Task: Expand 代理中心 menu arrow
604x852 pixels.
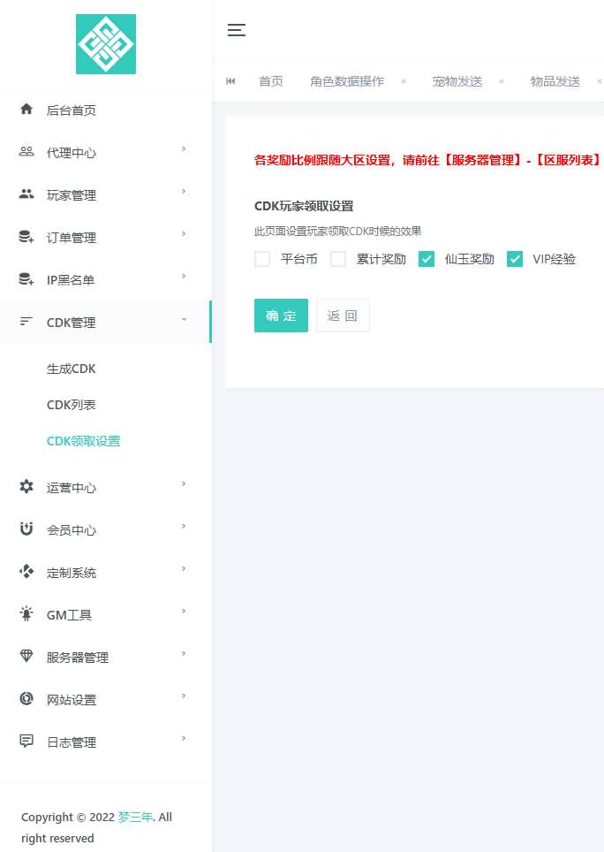Action: coord(184,148)
